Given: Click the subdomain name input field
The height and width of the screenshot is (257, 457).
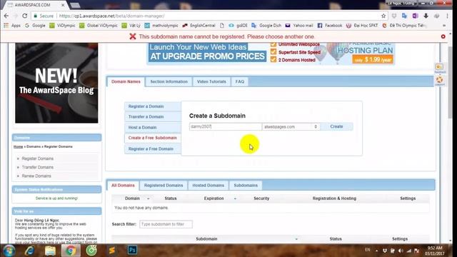Looking at the screenshot, I should click(x=226, y=126).
